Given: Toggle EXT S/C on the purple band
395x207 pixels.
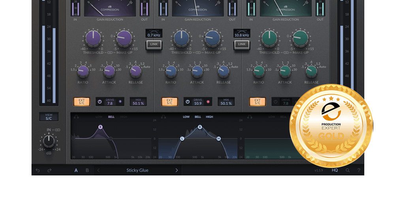Looking at the screenshot, I should coord(82,102).
